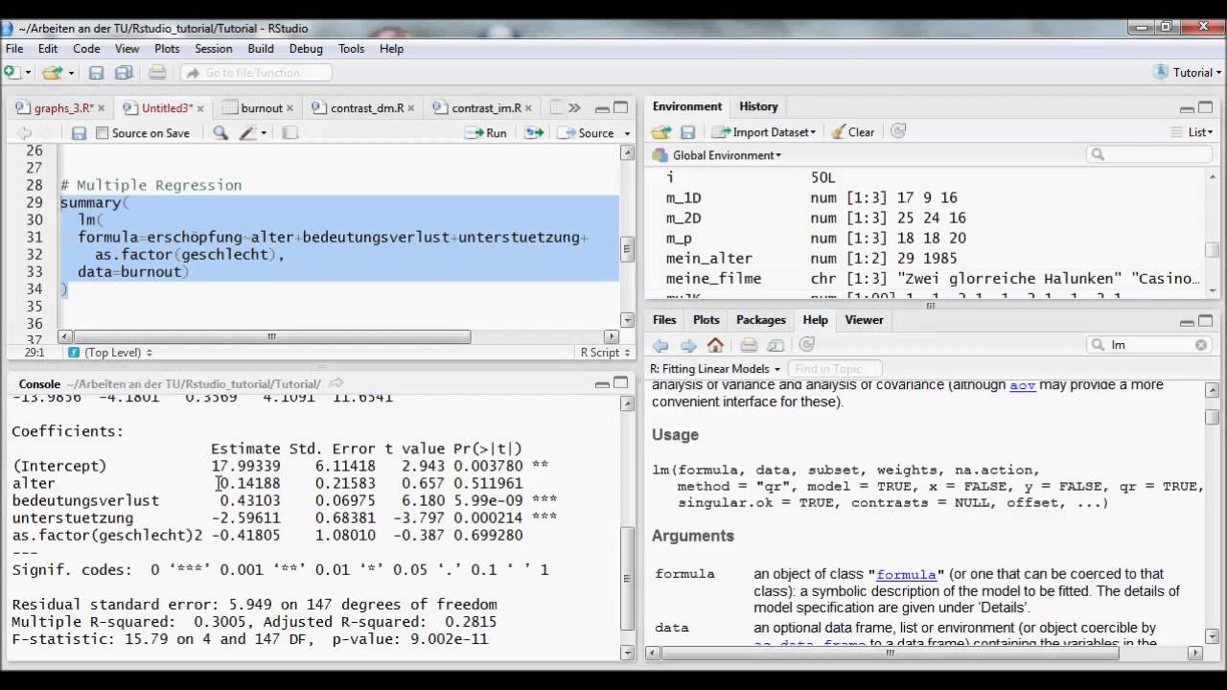Click the Open File folder icon

[x=52, y=73]
